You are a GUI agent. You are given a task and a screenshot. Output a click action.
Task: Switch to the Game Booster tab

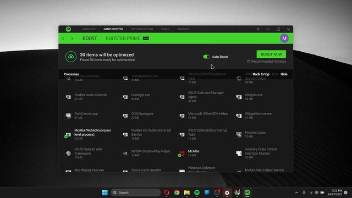[113, 29]
